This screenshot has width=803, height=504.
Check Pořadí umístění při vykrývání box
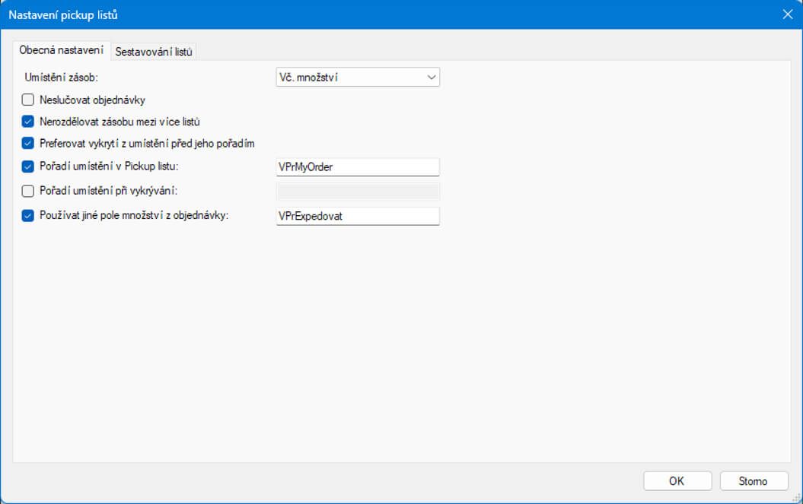click(28, 191)
